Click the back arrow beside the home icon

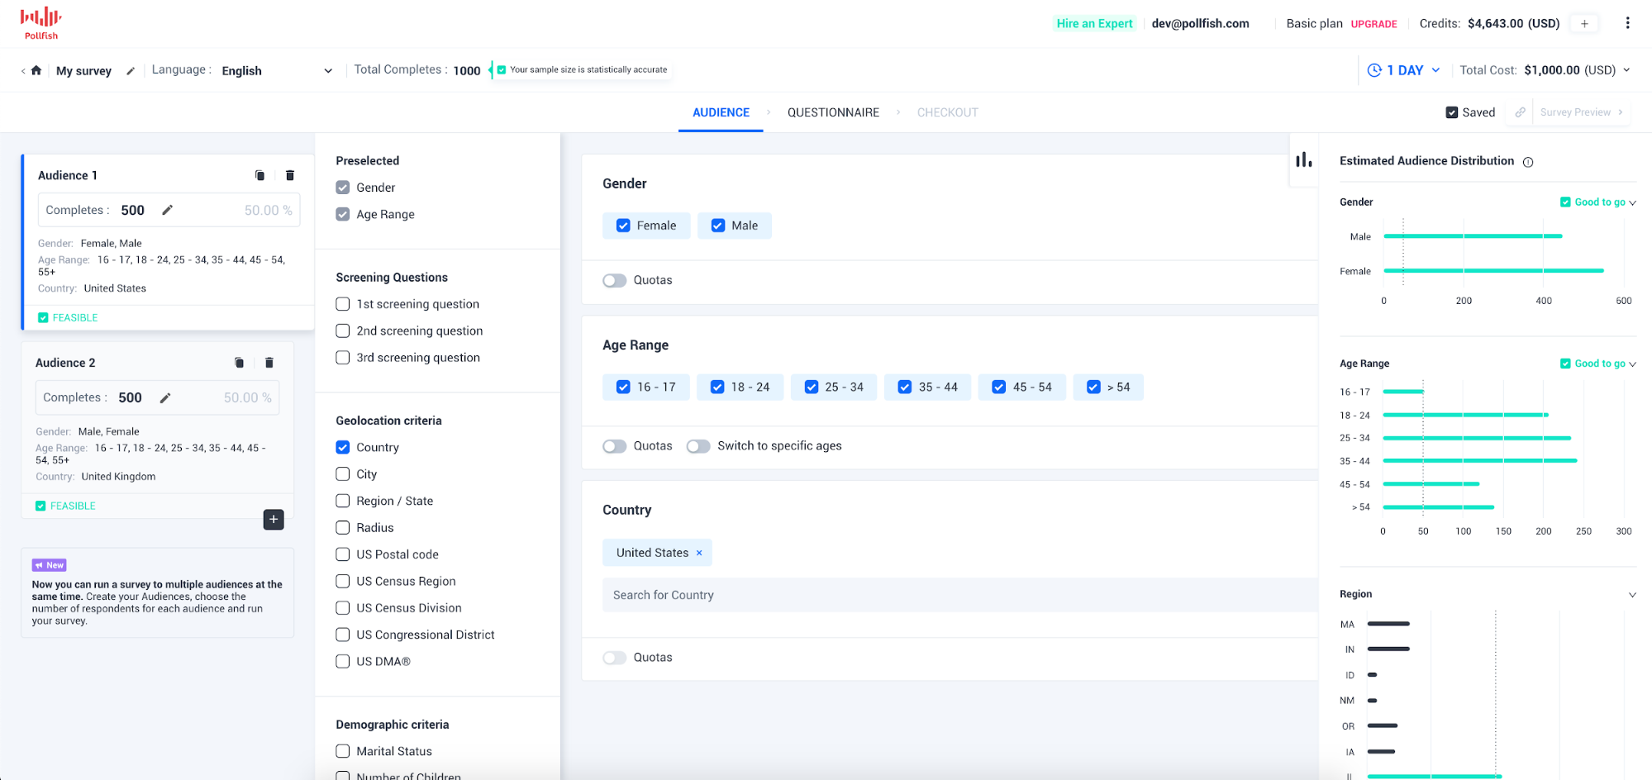[x=23, y=71]
